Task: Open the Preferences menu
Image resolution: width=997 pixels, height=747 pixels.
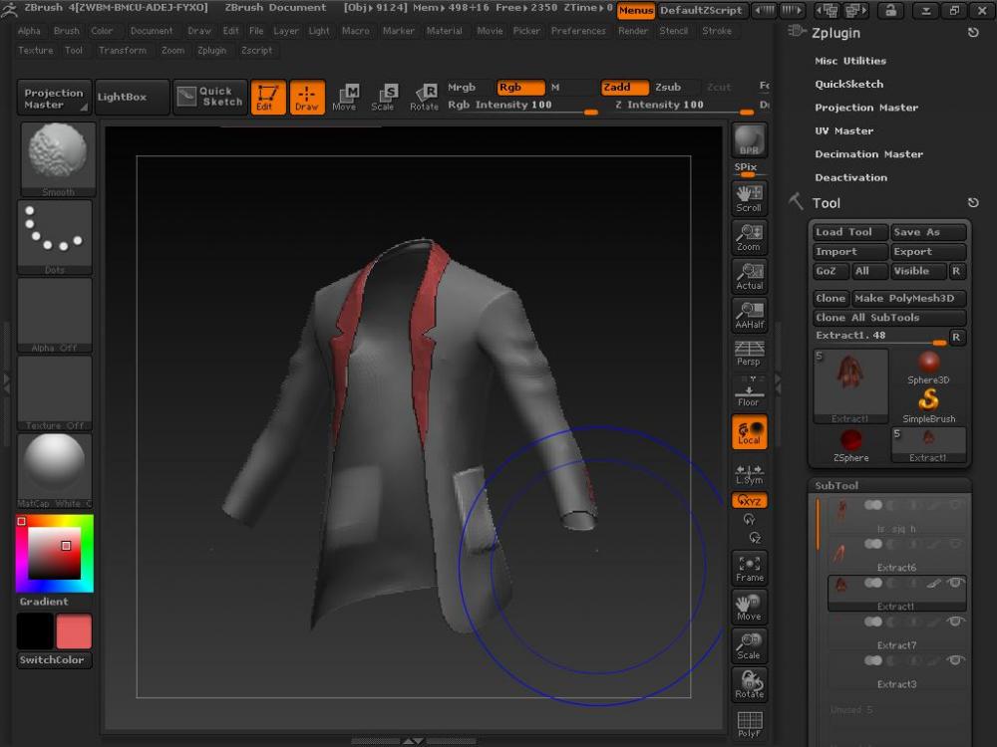Action: [x=578, y=31]
